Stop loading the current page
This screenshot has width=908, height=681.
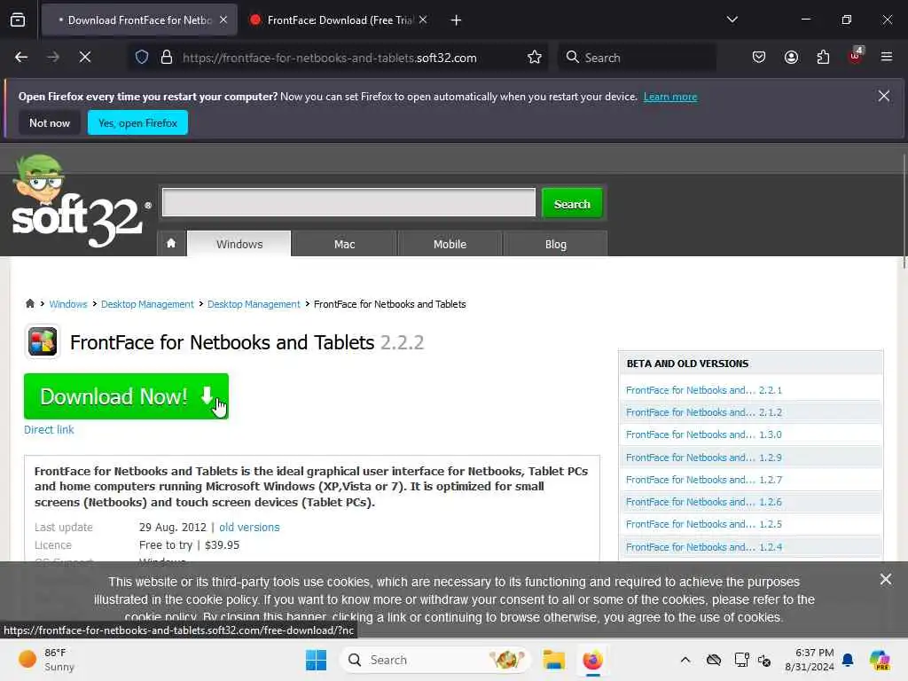point(85,58)
